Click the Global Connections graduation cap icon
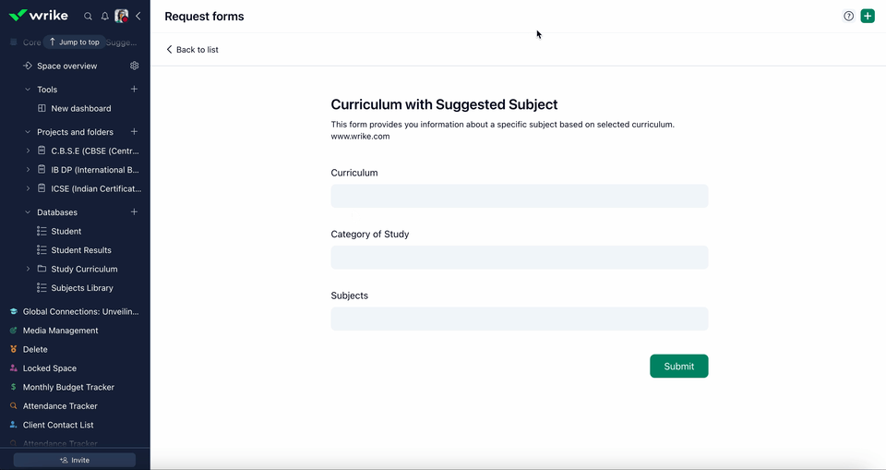Viewport: 886px width, 470px height. coord(14,311)
